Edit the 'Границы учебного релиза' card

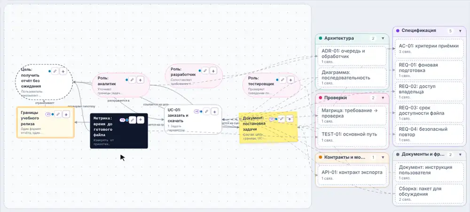point(58,114)
